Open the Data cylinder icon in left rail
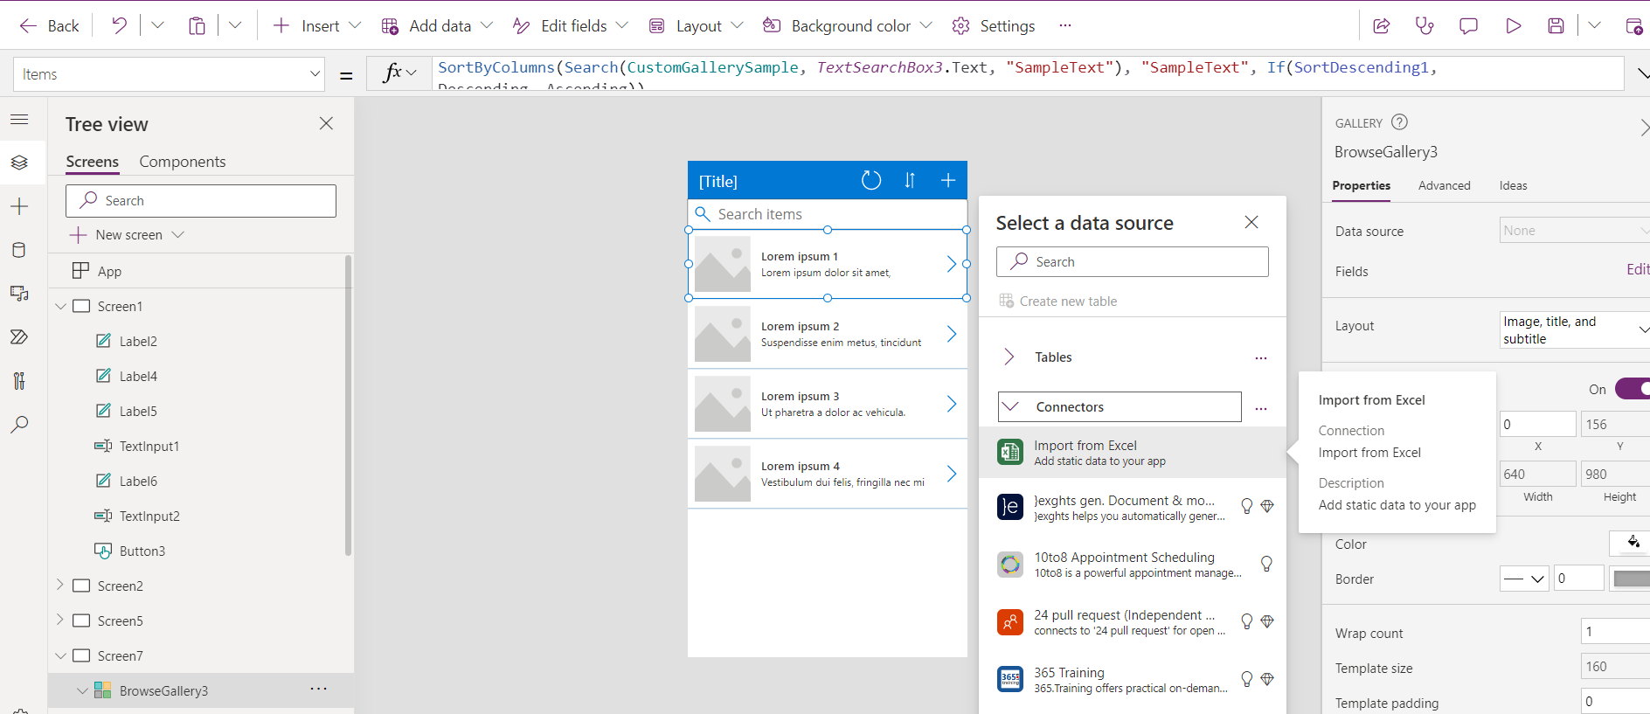The image size is (1650, 714). point(19,250)
